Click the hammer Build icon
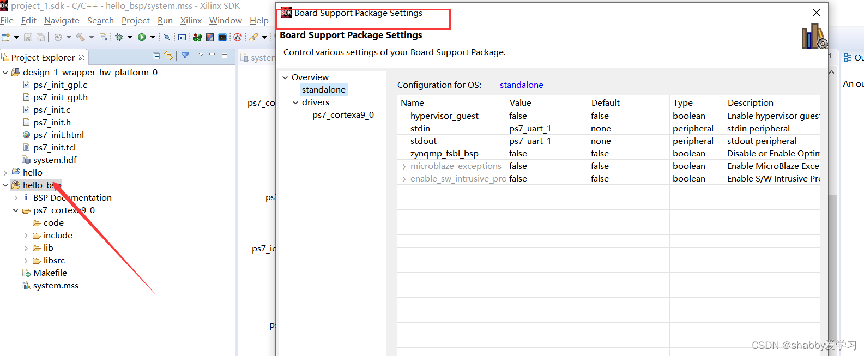The width and height of the screenshot is (864, 356). pyautogui.click(x=80, y=37)
